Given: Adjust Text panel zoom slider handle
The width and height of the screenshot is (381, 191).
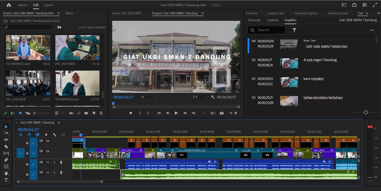Looking at the screenshot, I should (x=366, y=112).
